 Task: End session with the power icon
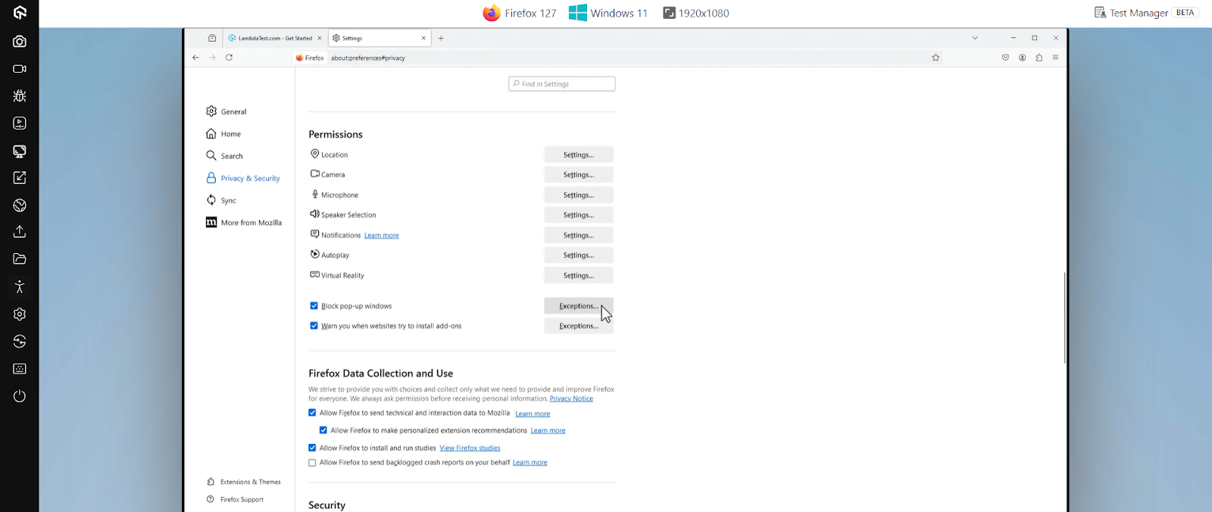[20, 396]
